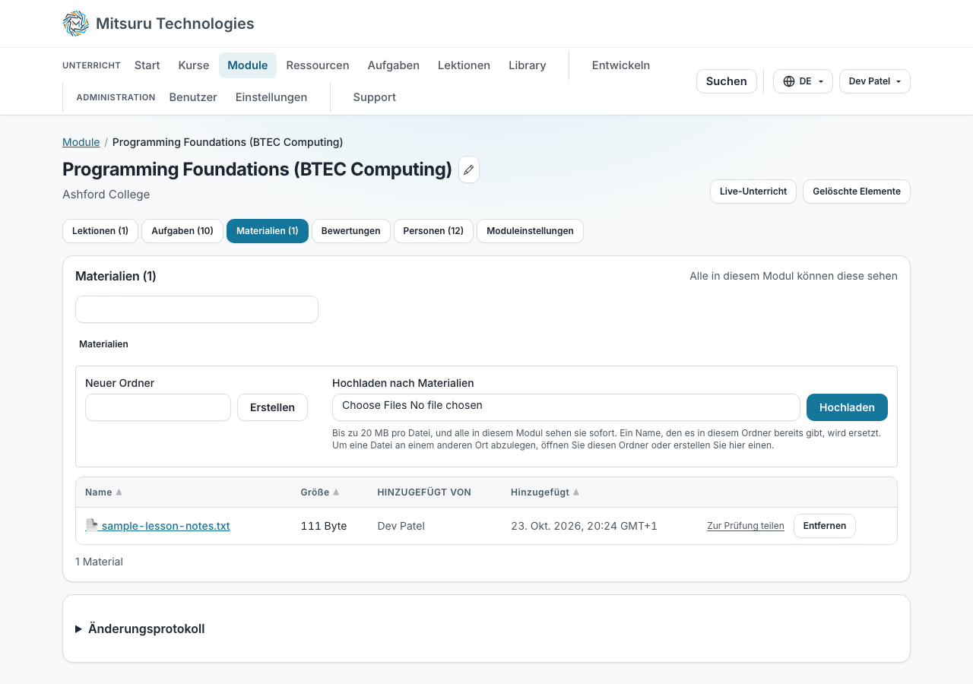
Task: Open Benutzer under Administration
Action: point(193,97)
